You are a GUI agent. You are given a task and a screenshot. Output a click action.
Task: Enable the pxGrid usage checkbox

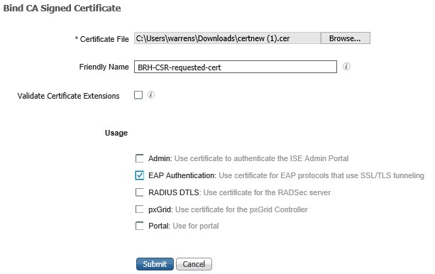(x=140, y=209)
